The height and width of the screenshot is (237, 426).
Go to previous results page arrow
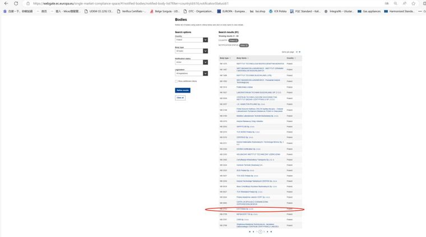[x=253, y=232]
